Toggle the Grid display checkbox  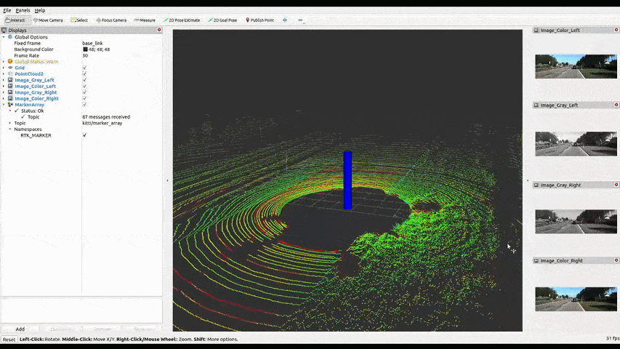84,68
